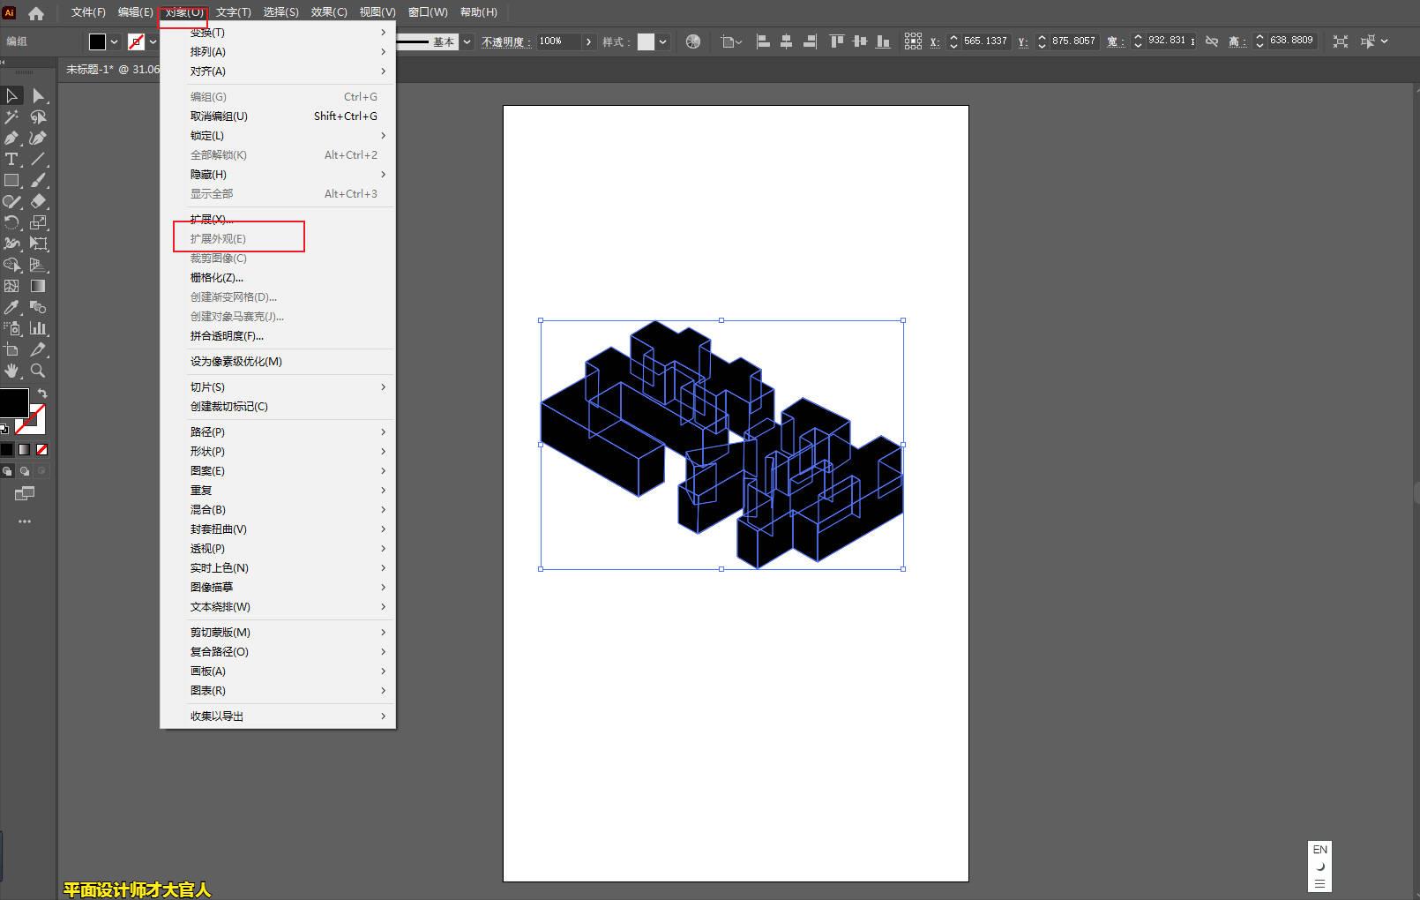This screenshot has height=900, width=1420.
Task: Open the brush definition 基本 dropdown
Action: pos(467,41)
